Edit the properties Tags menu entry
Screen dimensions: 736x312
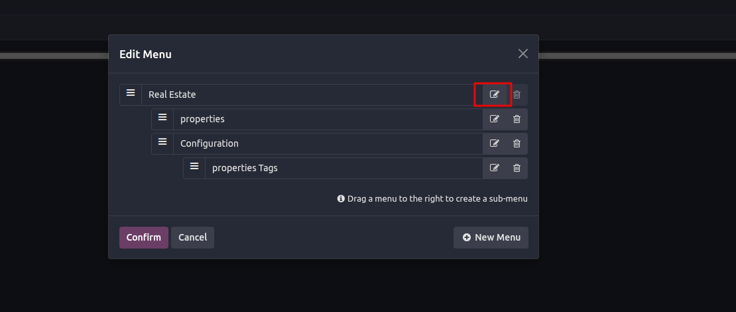(494, 168)
